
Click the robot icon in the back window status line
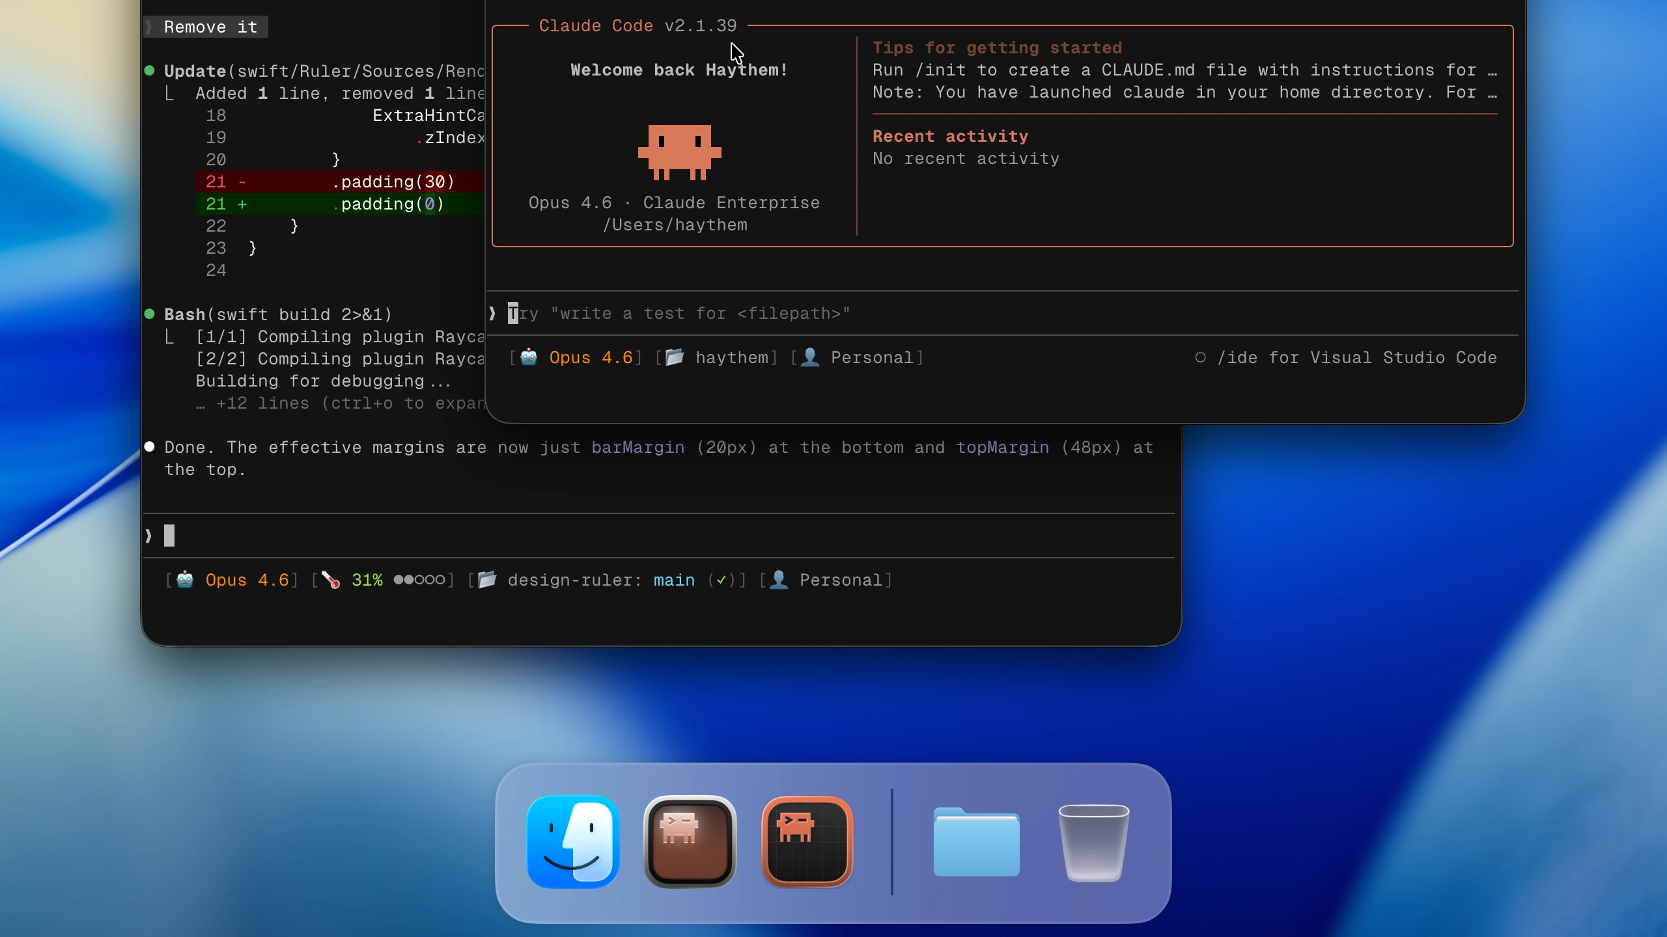(x=185, y=580)
